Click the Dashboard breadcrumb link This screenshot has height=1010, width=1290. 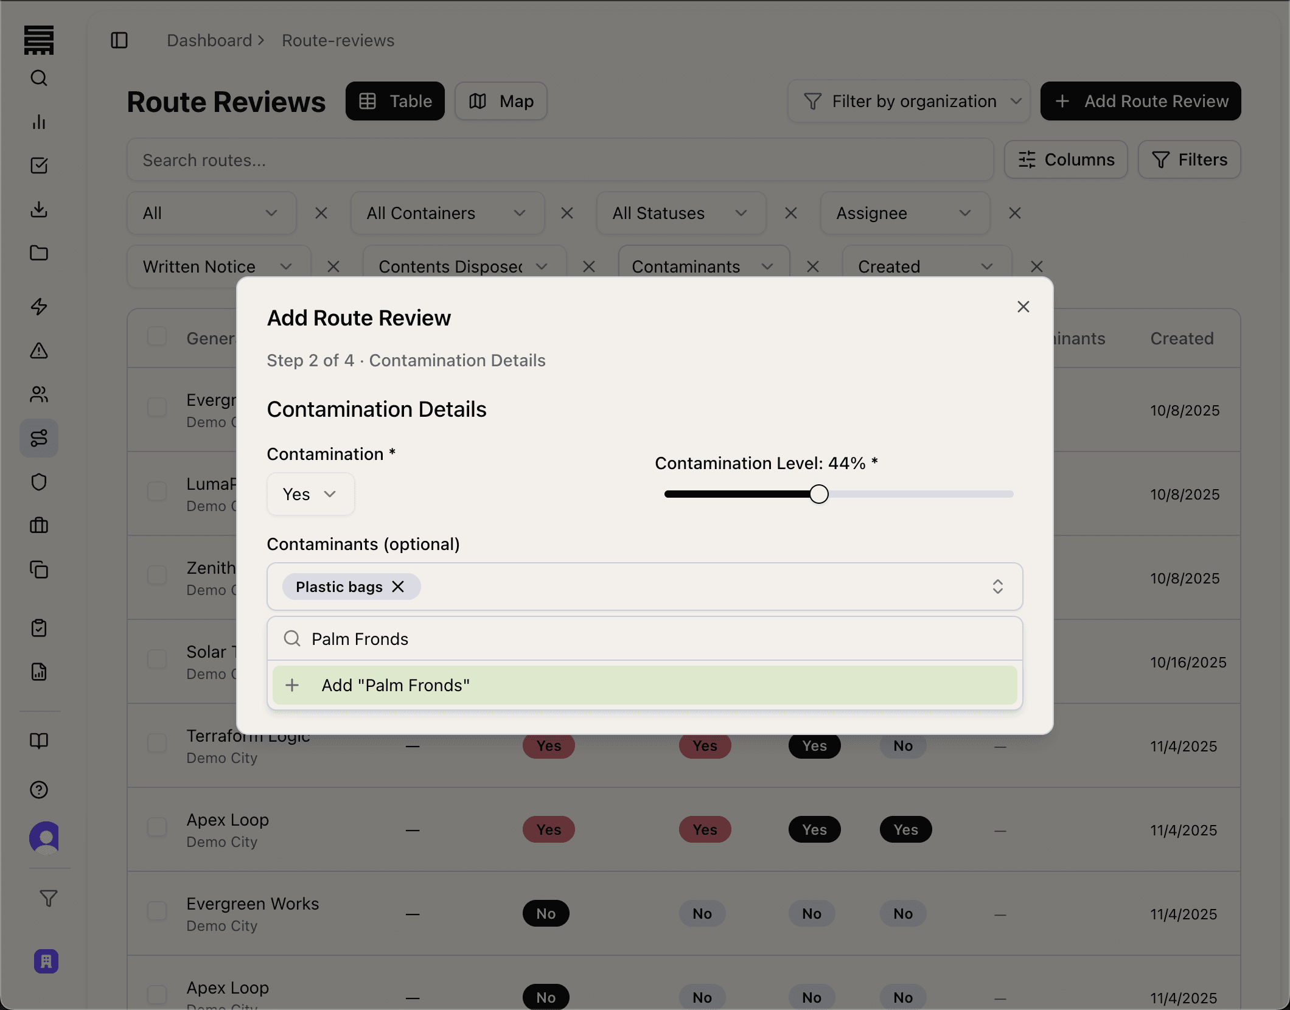[x=209, y=40]
